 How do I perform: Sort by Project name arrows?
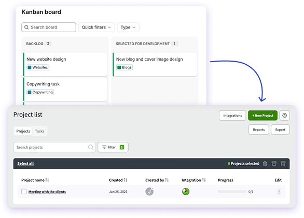47,180
